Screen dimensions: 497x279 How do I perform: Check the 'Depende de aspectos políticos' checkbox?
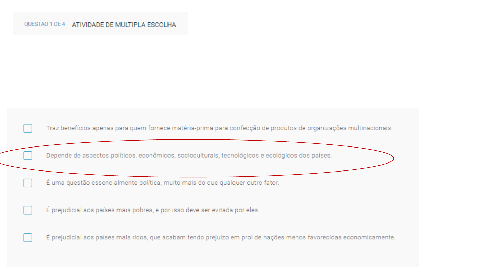point(28,156)
